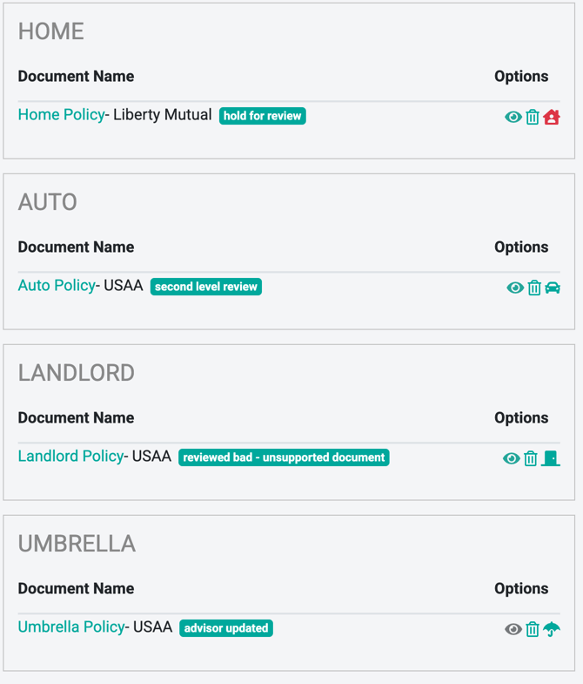Screen dimensions: 583x684
Task: Click the umbrella icon in Umbrella row
Action: tap(552, 629)
